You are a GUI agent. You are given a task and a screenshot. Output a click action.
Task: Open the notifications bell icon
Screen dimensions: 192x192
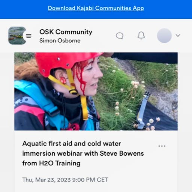pyautogui.click(x=141, y=36)
